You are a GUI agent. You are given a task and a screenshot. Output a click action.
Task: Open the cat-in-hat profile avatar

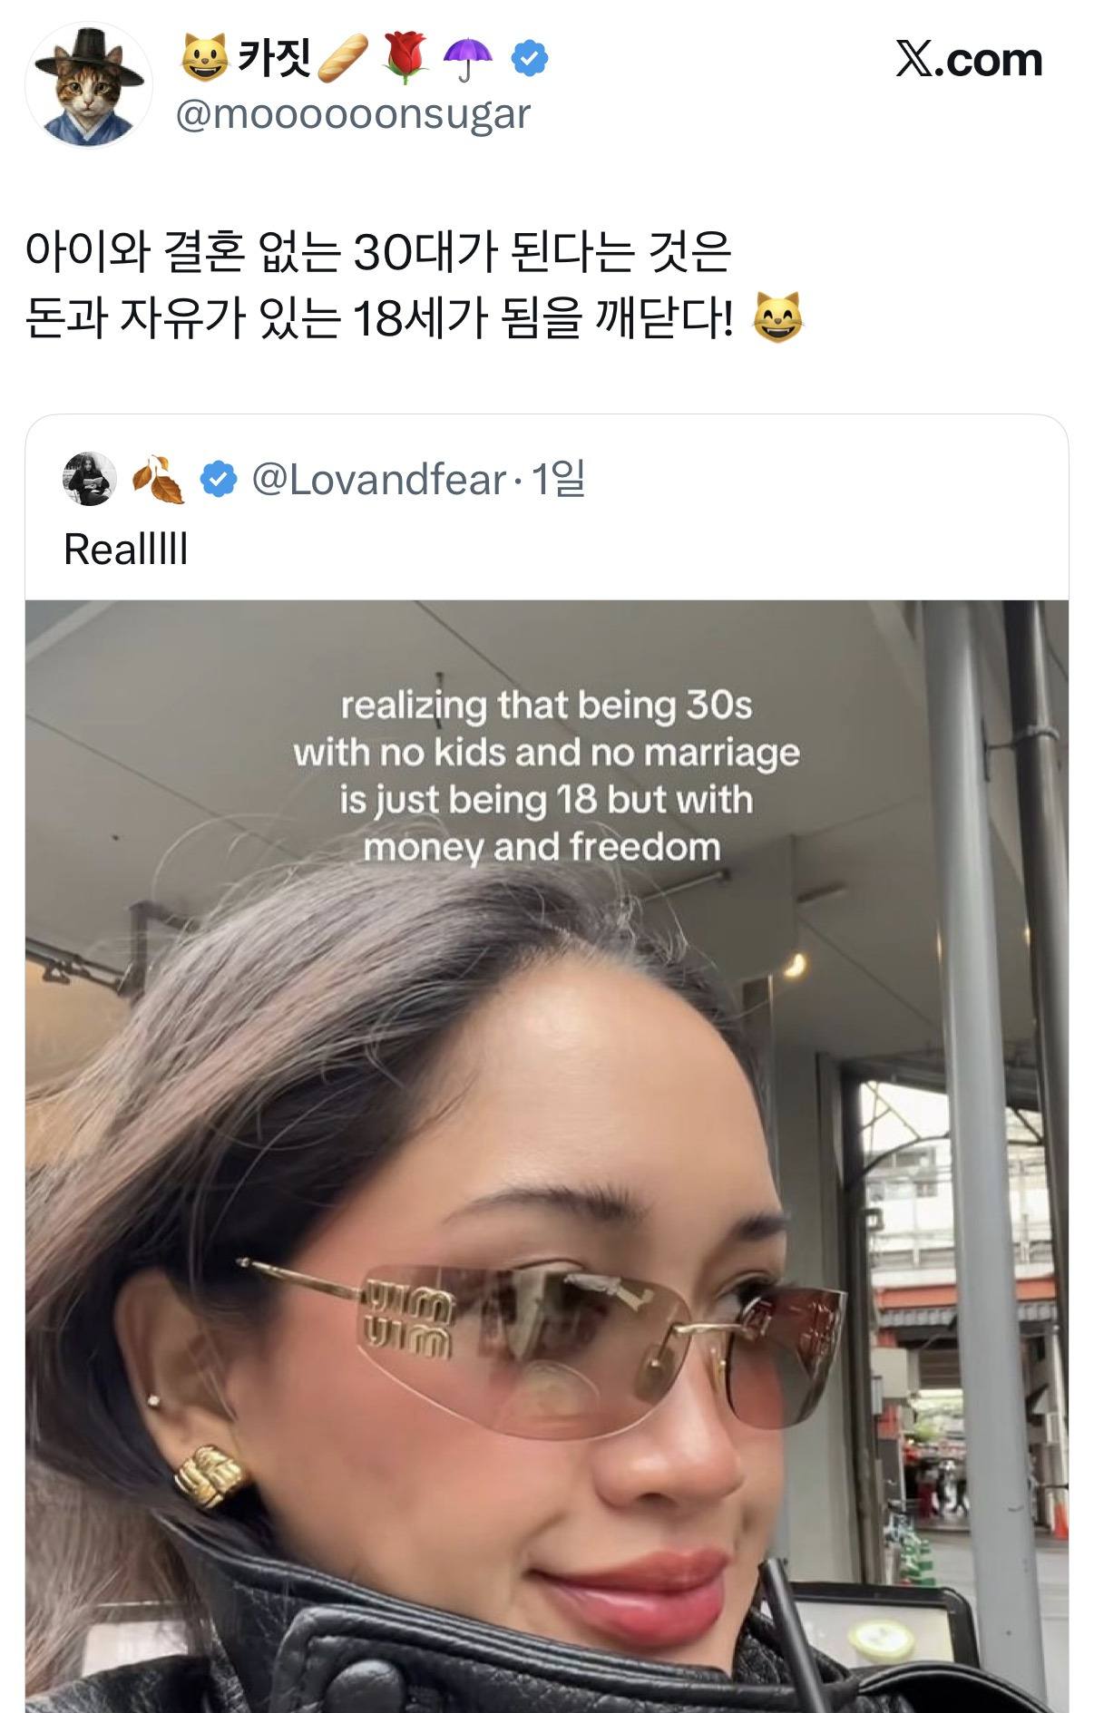[88, 84]
